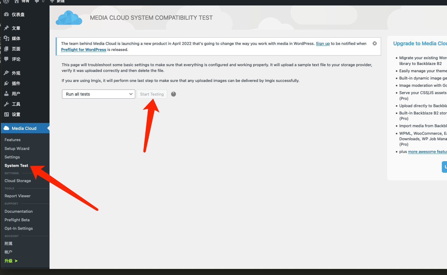Click the Tools wrench icon
This screenshot has width=447, height=275.
[6, 104]
